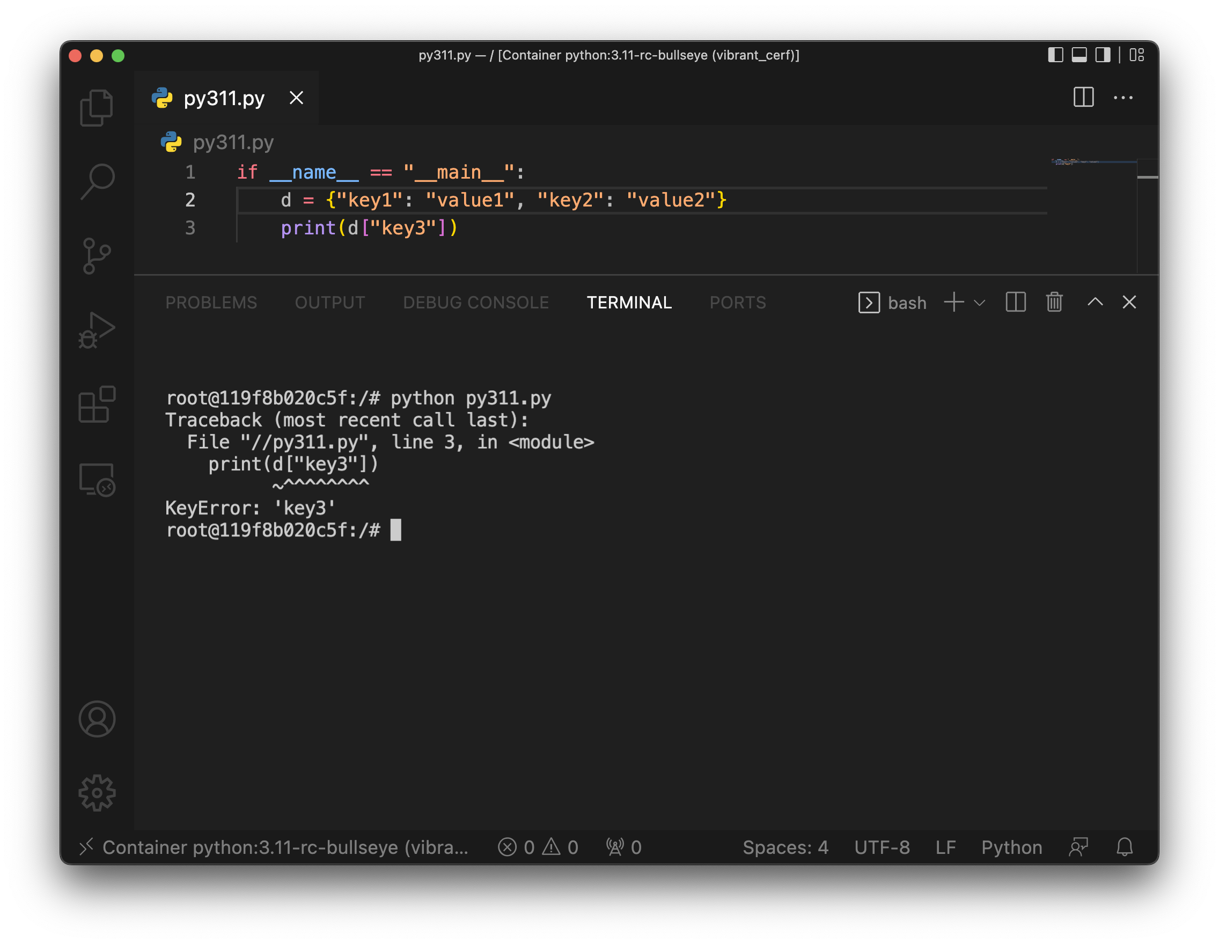Click Spaces: 4 indentation setting

[785, 847]
